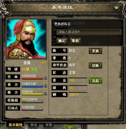126x129 pixels.
Task: Change the title using the 更换 button
Action: (x=95, y=51)
